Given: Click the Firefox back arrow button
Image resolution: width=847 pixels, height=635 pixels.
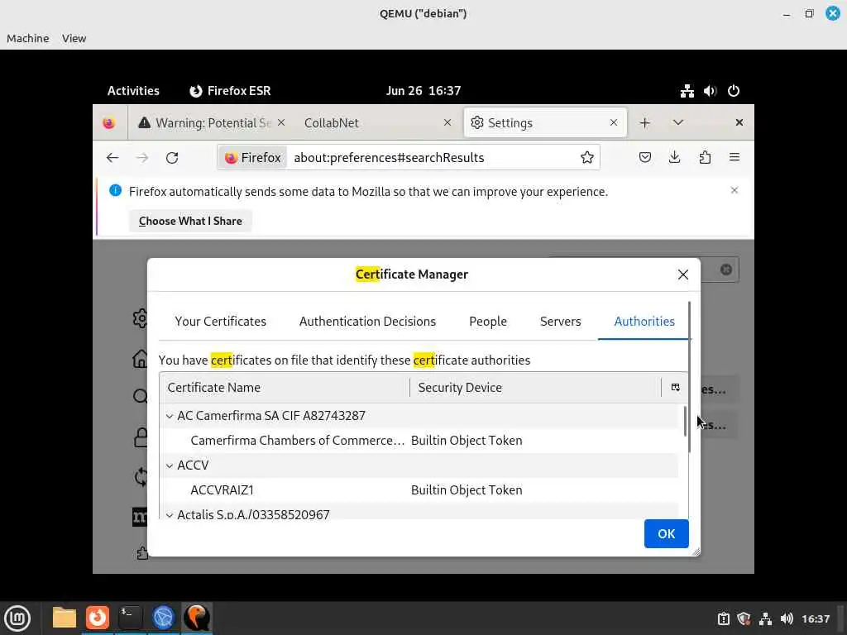Looking at the screenshot, I should [112, 158].
